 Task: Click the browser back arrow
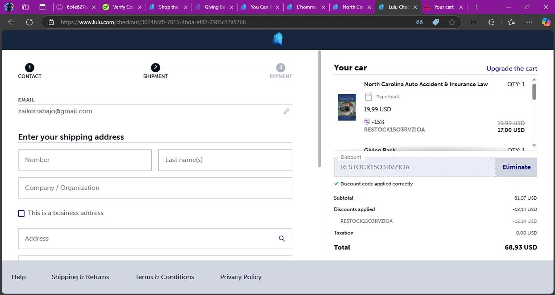(x=11, y=22)
